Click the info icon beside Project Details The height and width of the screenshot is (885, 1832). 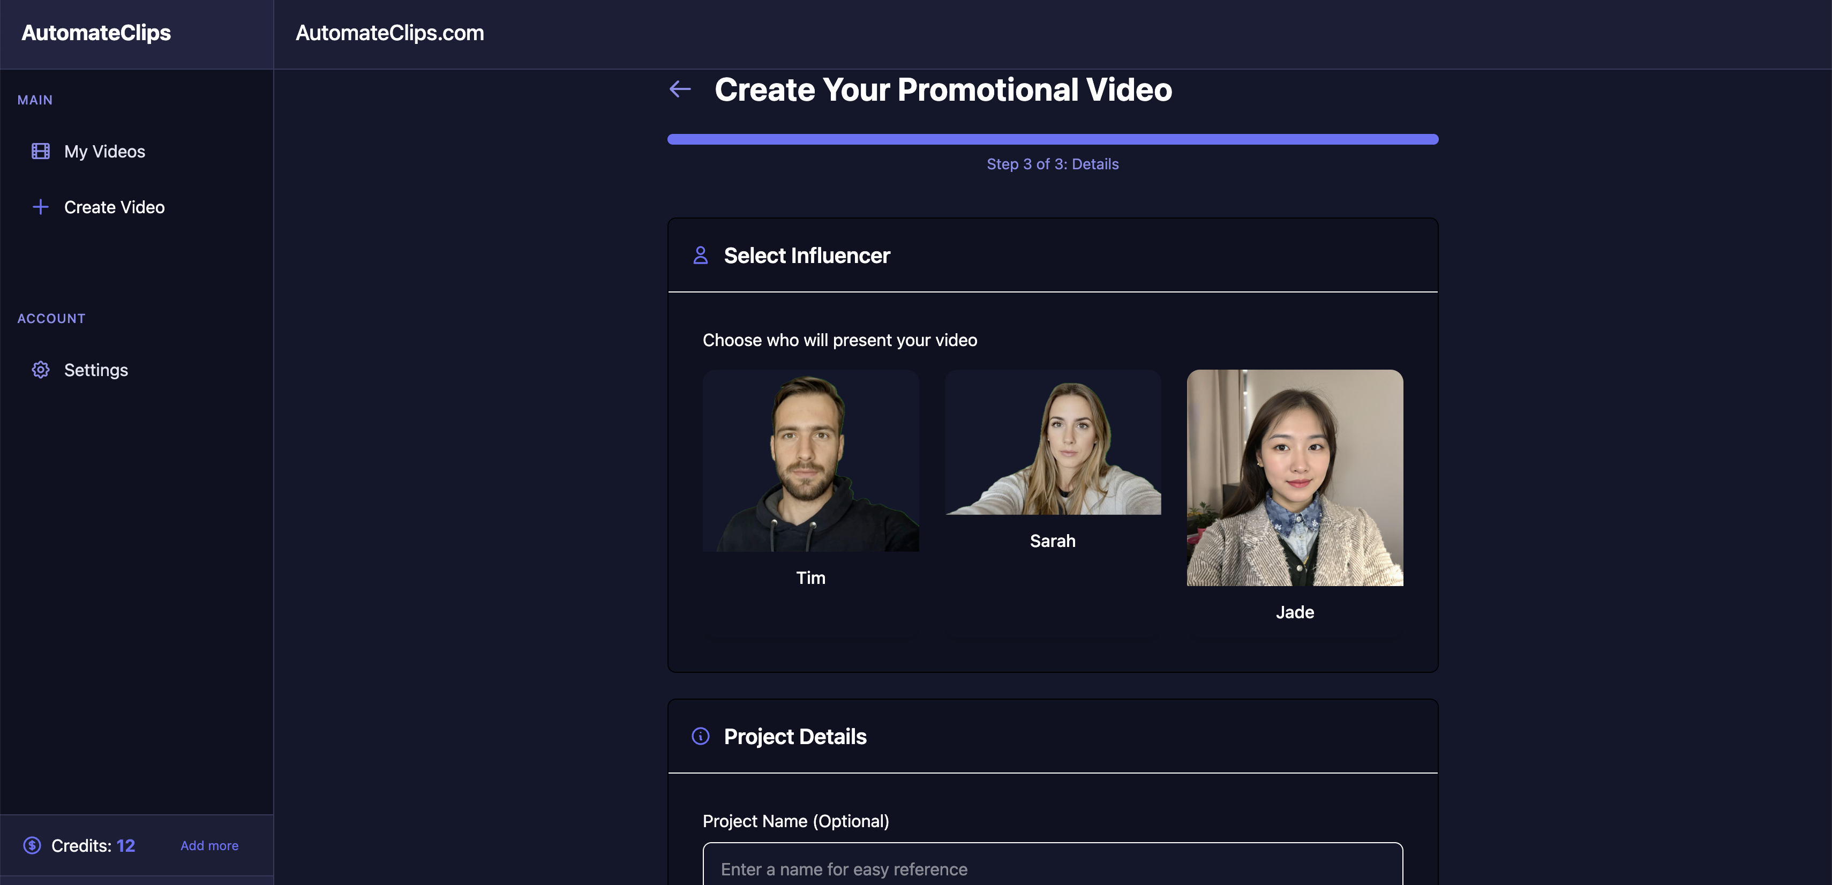700,736
